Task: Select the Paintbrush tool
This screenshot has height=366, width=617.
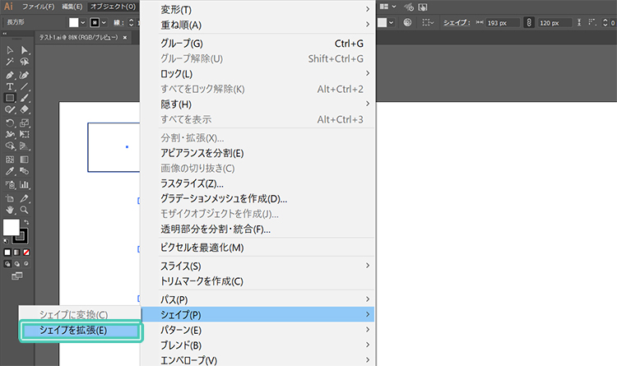Action: (25, 98)
